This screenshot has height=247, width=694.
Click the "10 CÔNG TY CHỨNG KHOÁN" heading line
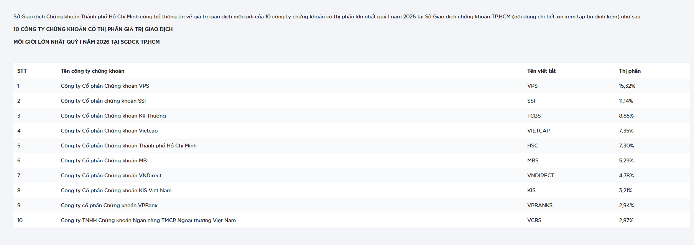click(x=93, y=29)
